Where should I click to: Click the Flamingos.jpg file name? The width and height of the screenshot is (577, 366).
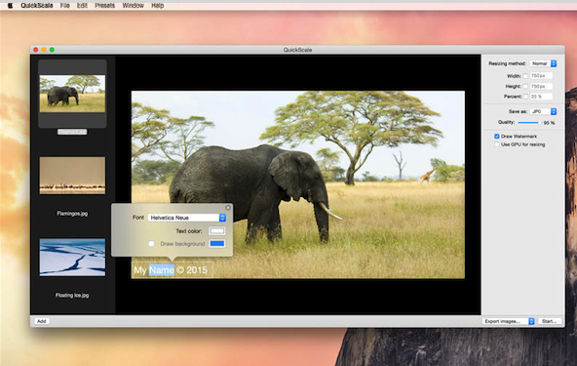(x=72, y=214)
